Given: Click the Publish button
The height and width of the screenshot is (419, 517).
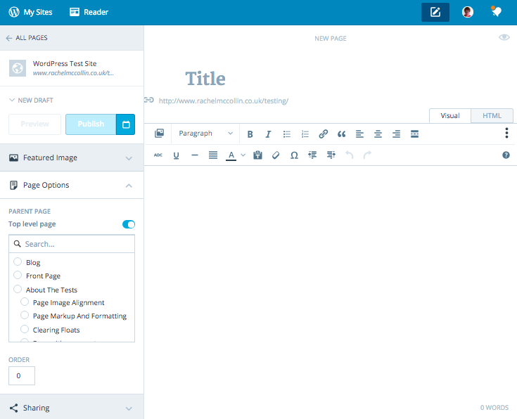Looking at the screenshot, I should [91, 124].
